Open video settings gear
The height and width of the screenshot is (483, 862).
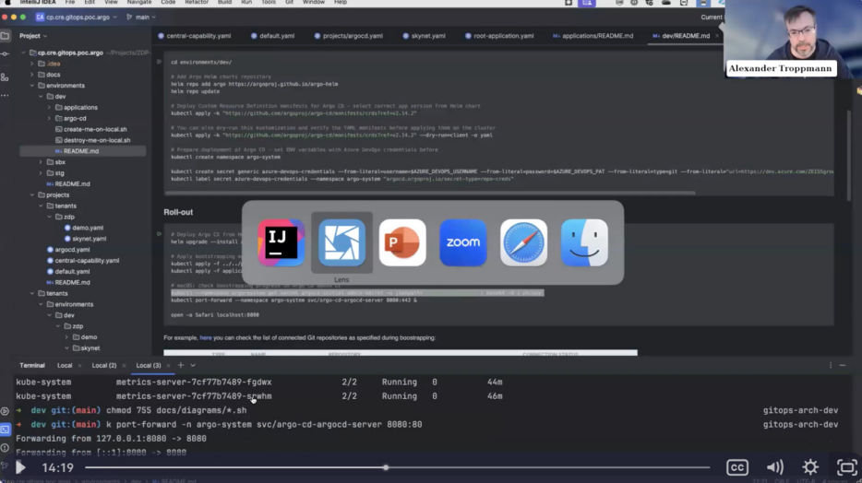pyautogui.click(x=810, y=467)
